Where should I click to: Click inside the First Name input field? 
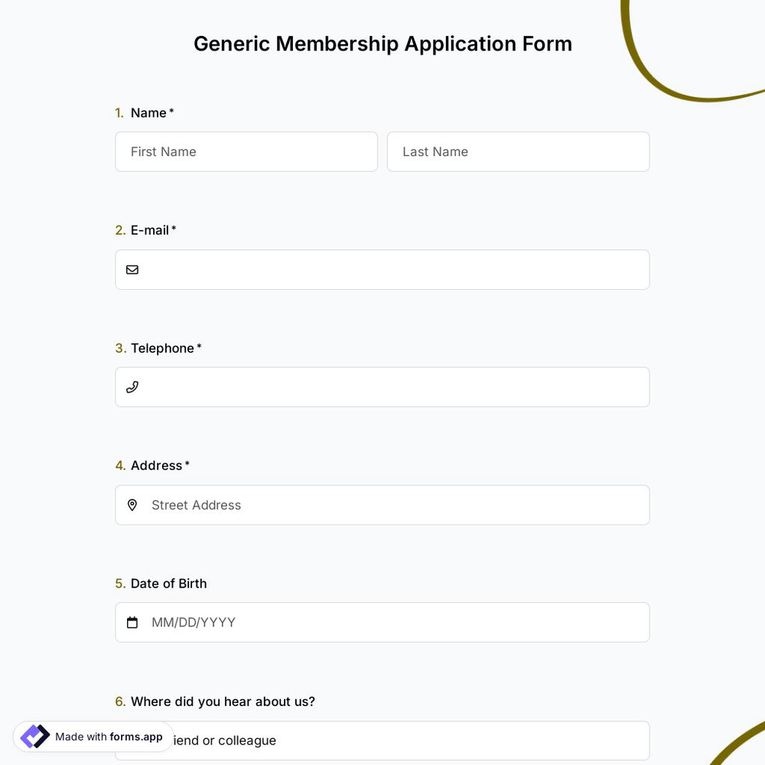point(246,151)
